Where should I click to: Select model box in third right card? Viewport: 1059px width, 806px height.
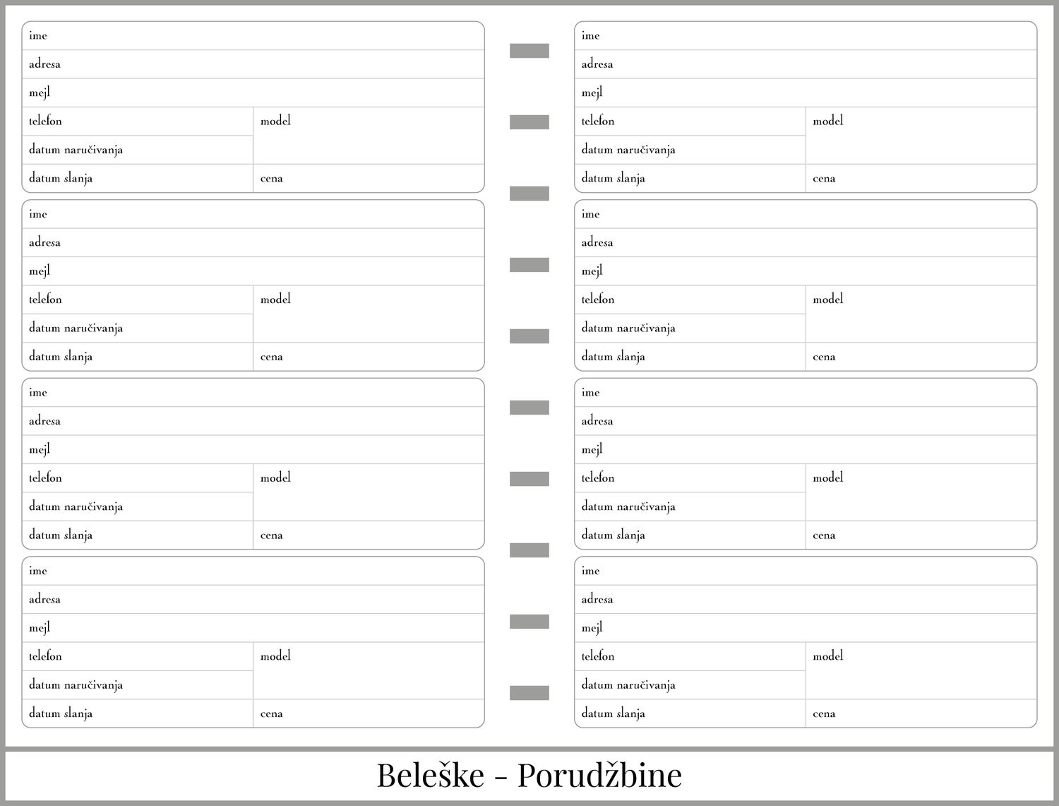921,492
